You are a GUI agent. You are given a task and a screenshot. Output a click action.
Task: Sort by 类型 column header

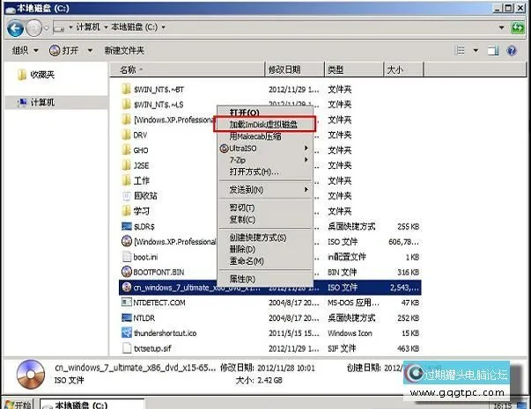click(354, 70)
